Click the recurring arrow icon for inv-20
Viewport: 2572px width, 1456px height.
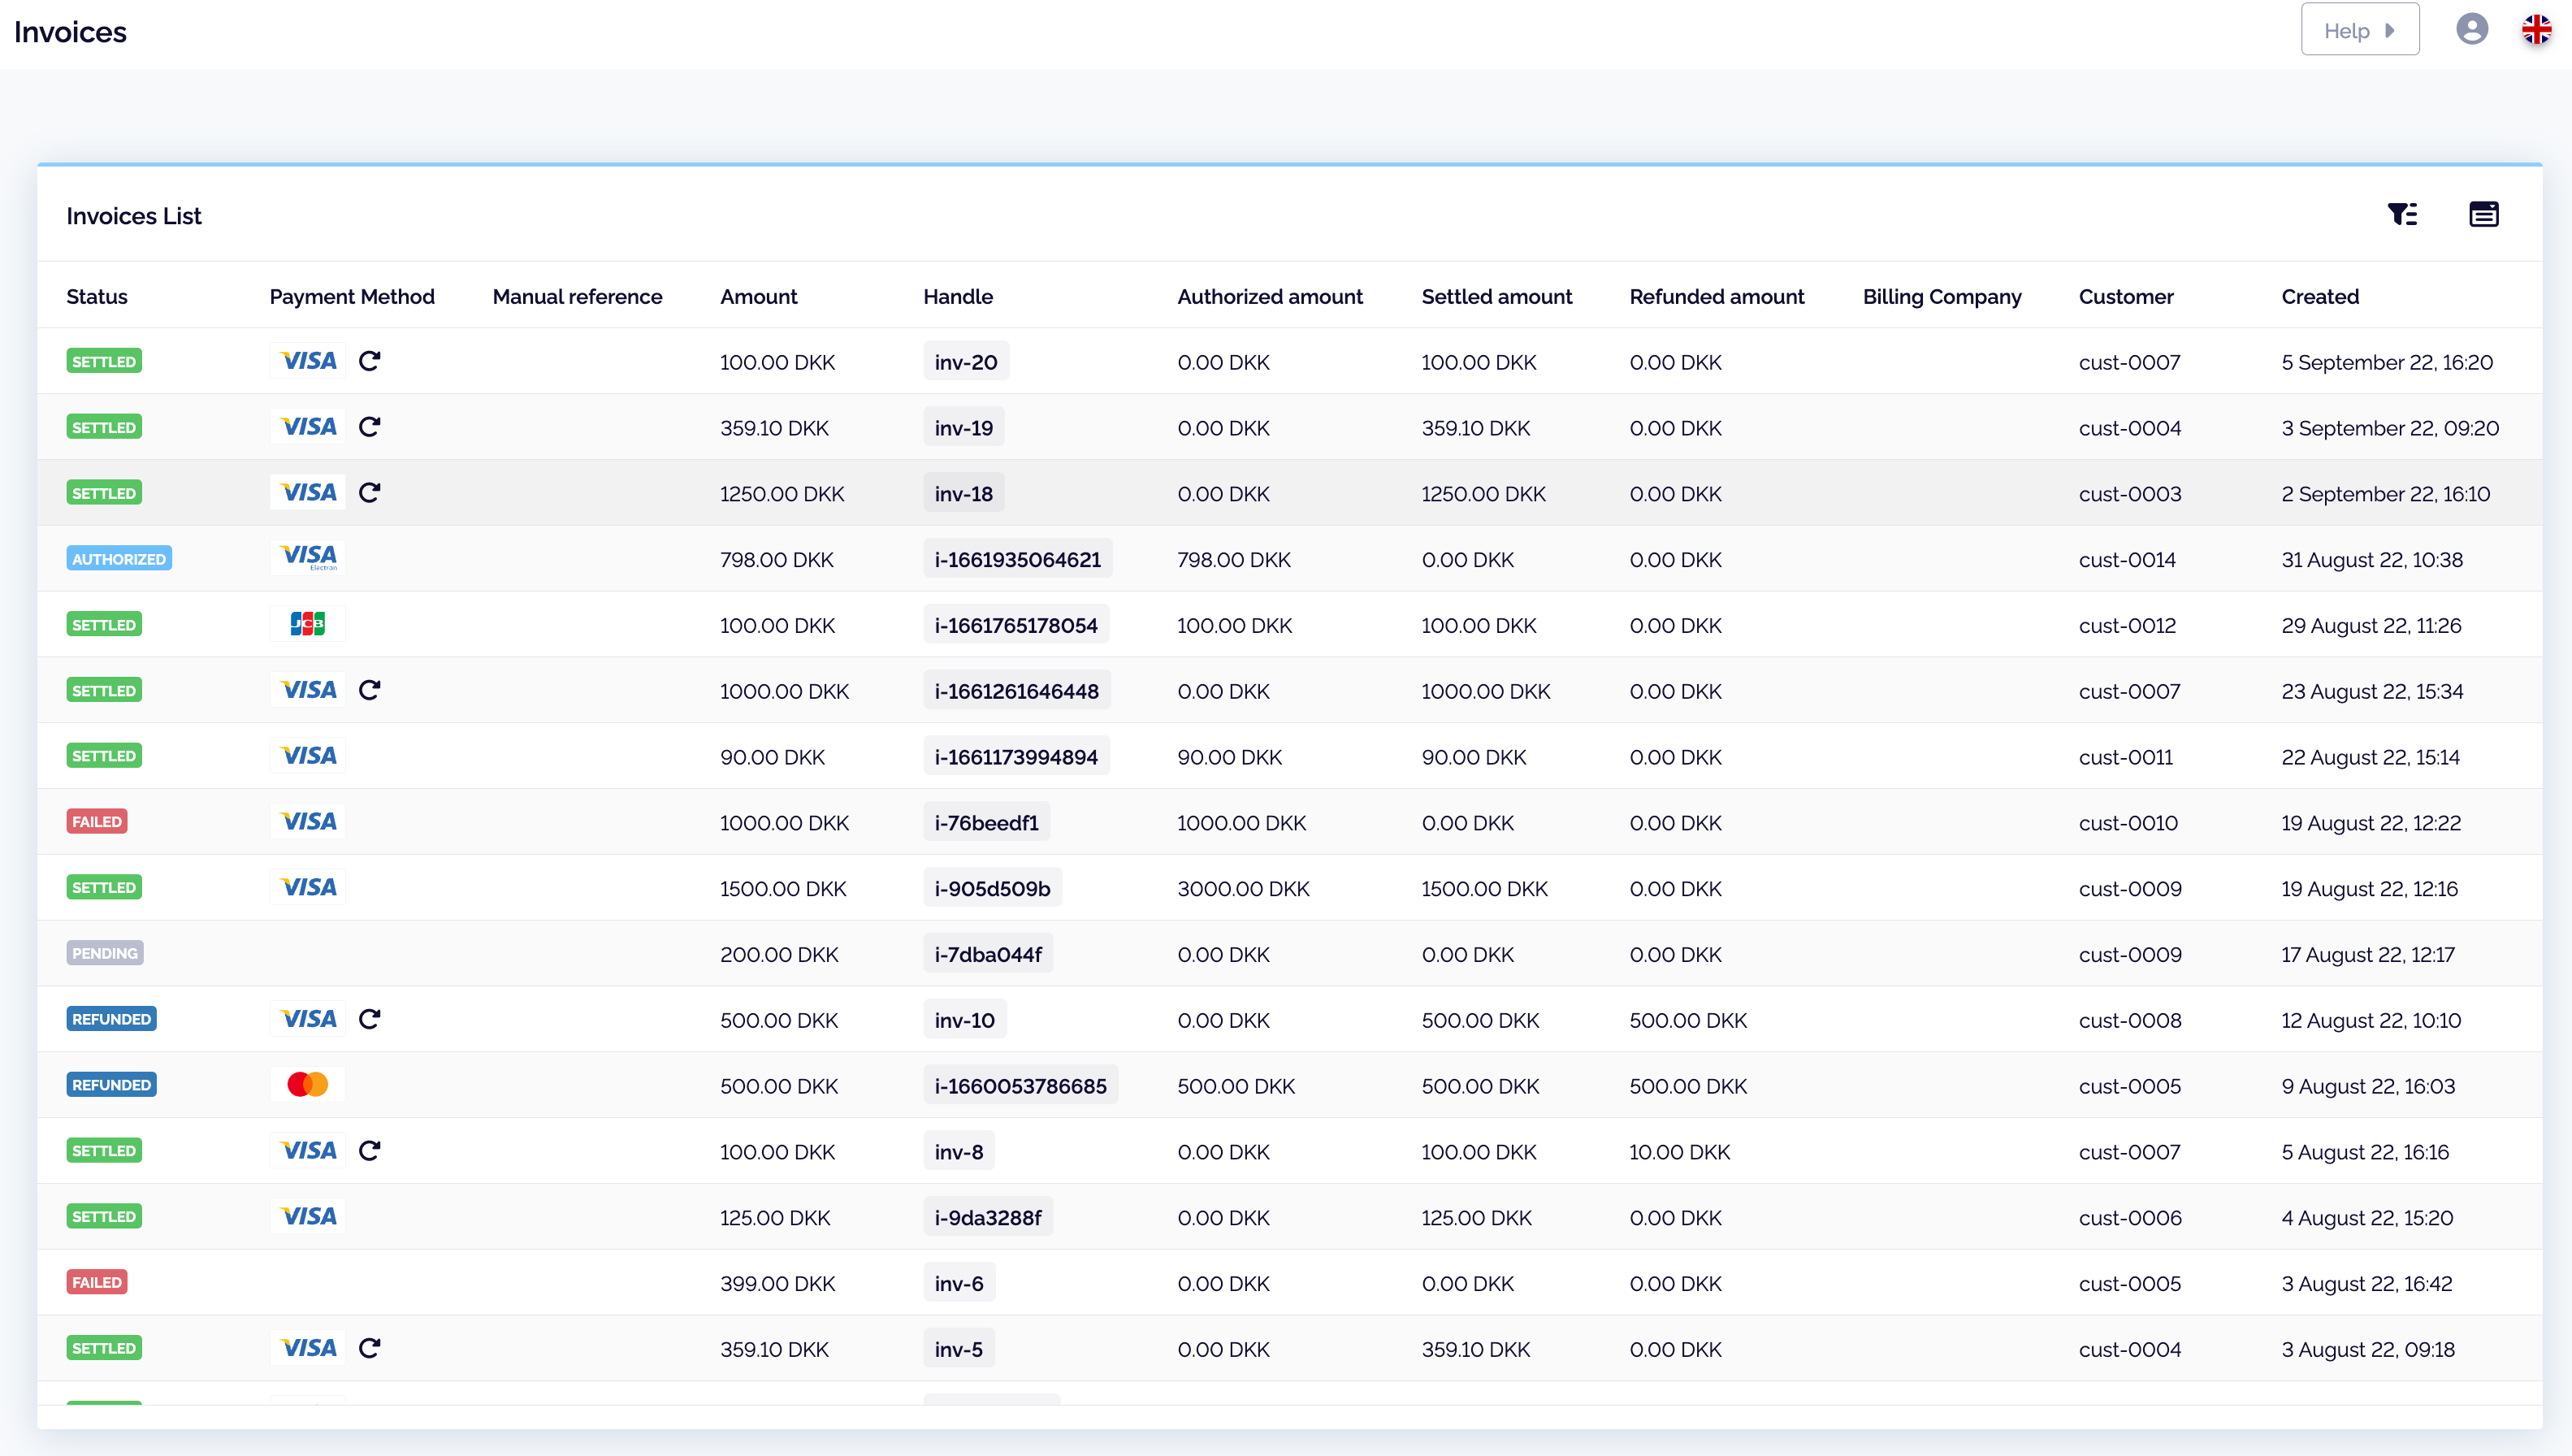370,361
